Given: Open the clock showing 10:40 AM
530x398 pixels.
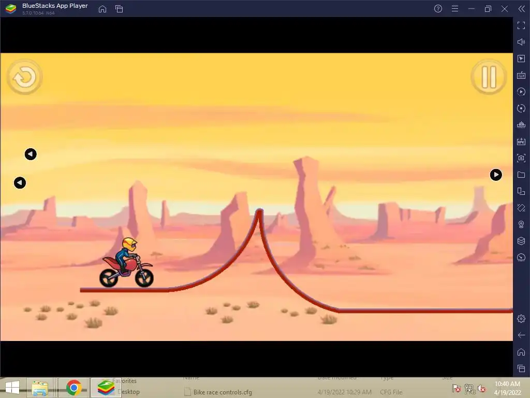Looking at the screenshot, I should pos(507,388).
